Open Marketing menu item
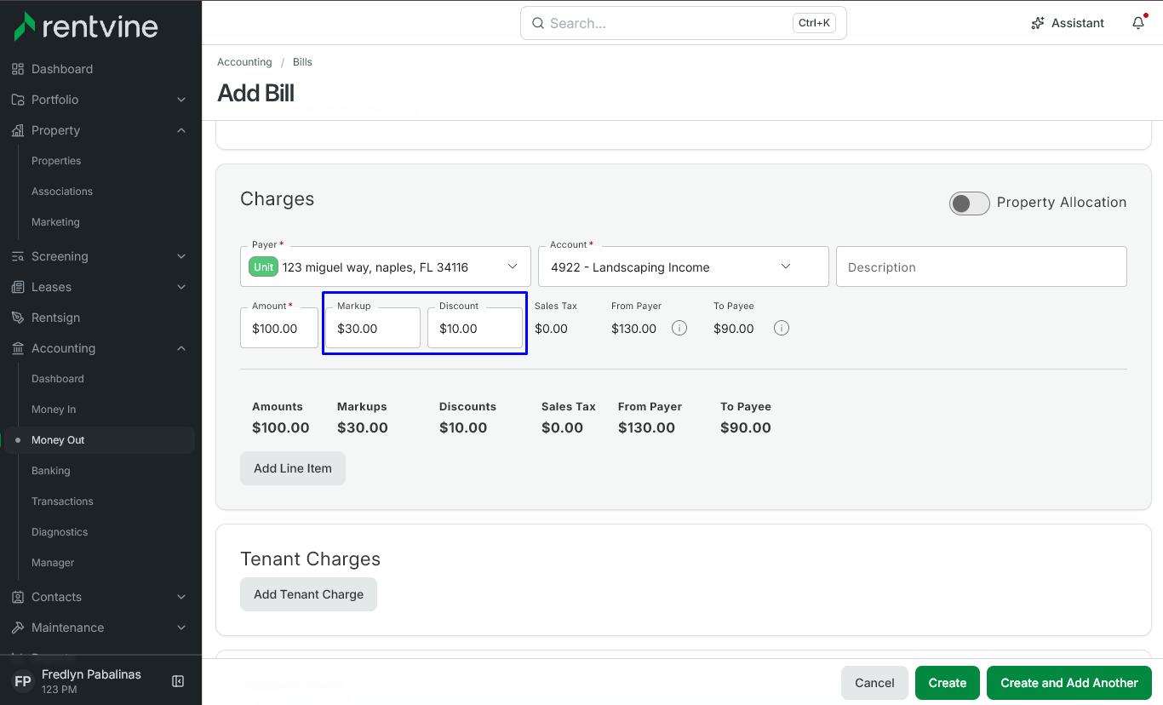This screenshot has width=1163, height=705. tap(55, 222)
